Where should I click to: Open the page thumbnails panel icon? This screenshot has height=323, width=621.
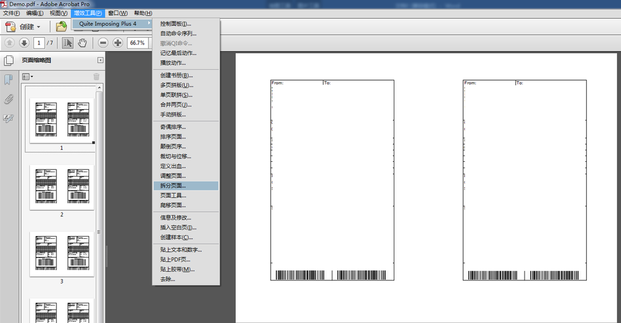[9, 61]
